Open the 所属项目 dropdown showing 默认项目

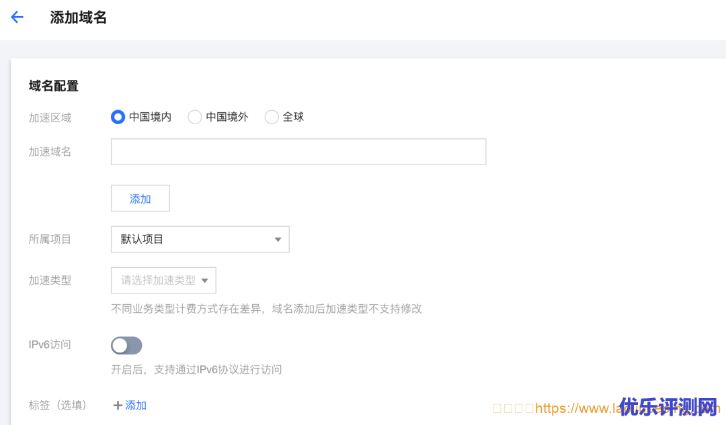(x=200, y=239)
